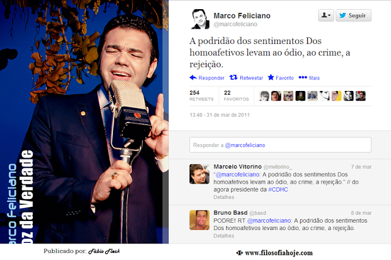The height and width of the screenshot is (260, 391).
Task: Click the tweet timestamp 13:48 - 31 de mar de 2011
Action: point(219,115)
